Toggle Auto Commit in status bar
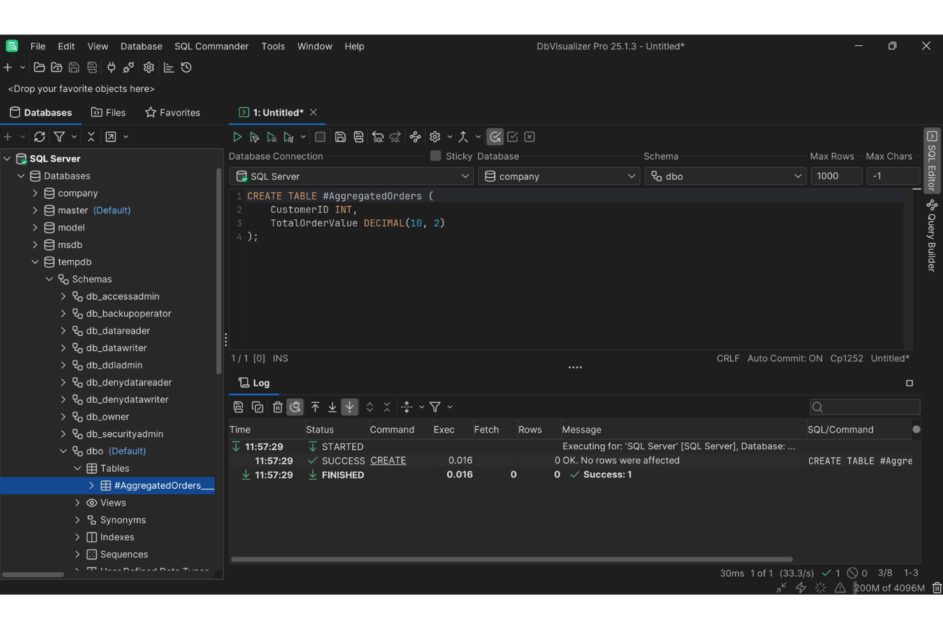This screenshot has width=943, height=629. (785, 358)
